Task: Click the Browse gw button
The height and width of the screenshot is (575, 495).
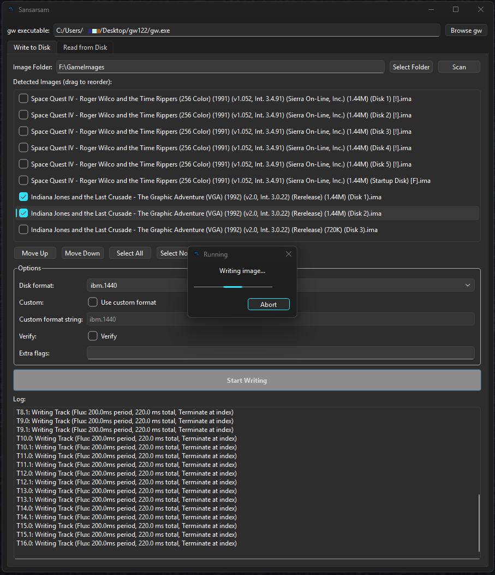Action: pos(466,31)
